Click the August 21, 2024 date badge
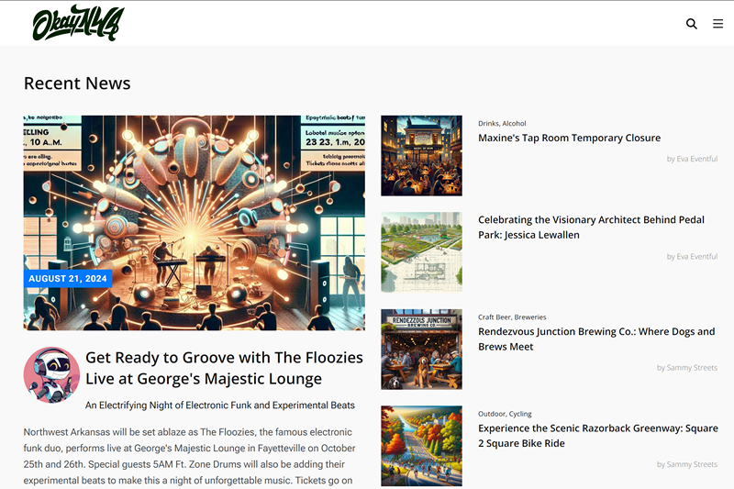The image size is (734, 489). pos(68,278)
